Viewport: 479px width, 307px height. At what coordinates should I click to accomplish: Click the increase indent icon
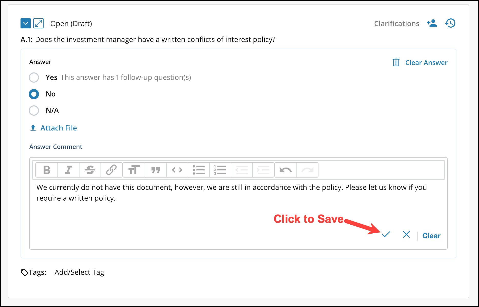pyautogui.click(x=263, y=170)
